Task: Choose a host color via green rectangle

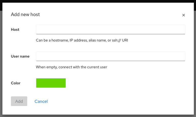Action: [x=51, y=83]
